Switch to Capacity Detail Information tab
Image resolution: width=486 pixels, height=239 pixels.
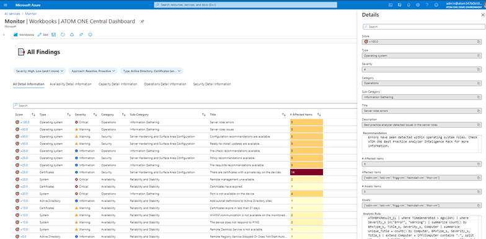(118, 84)
